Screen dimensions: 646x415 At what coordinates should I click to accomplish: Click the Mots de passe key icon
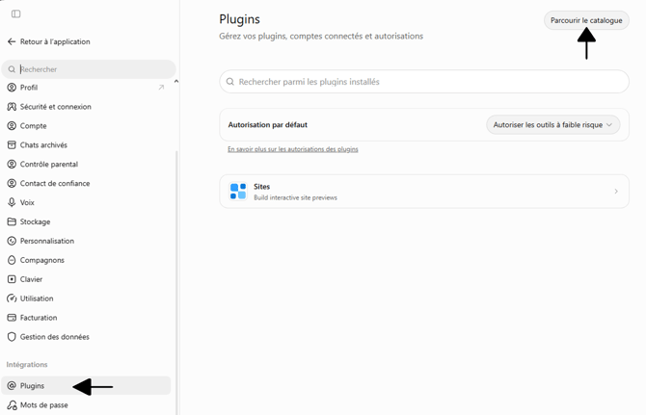12,405
